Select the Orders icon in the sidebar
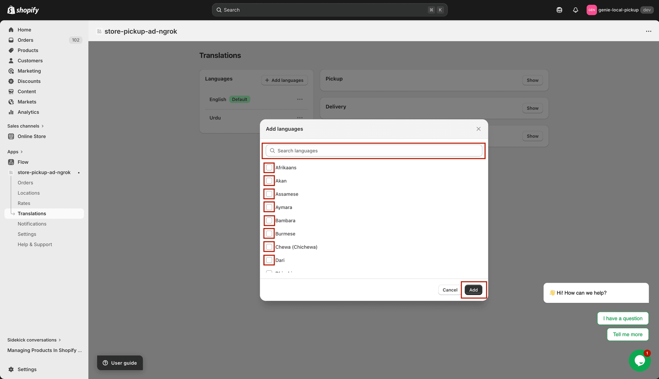Screen dimensions: 659x379 click(x=11, y=40)
